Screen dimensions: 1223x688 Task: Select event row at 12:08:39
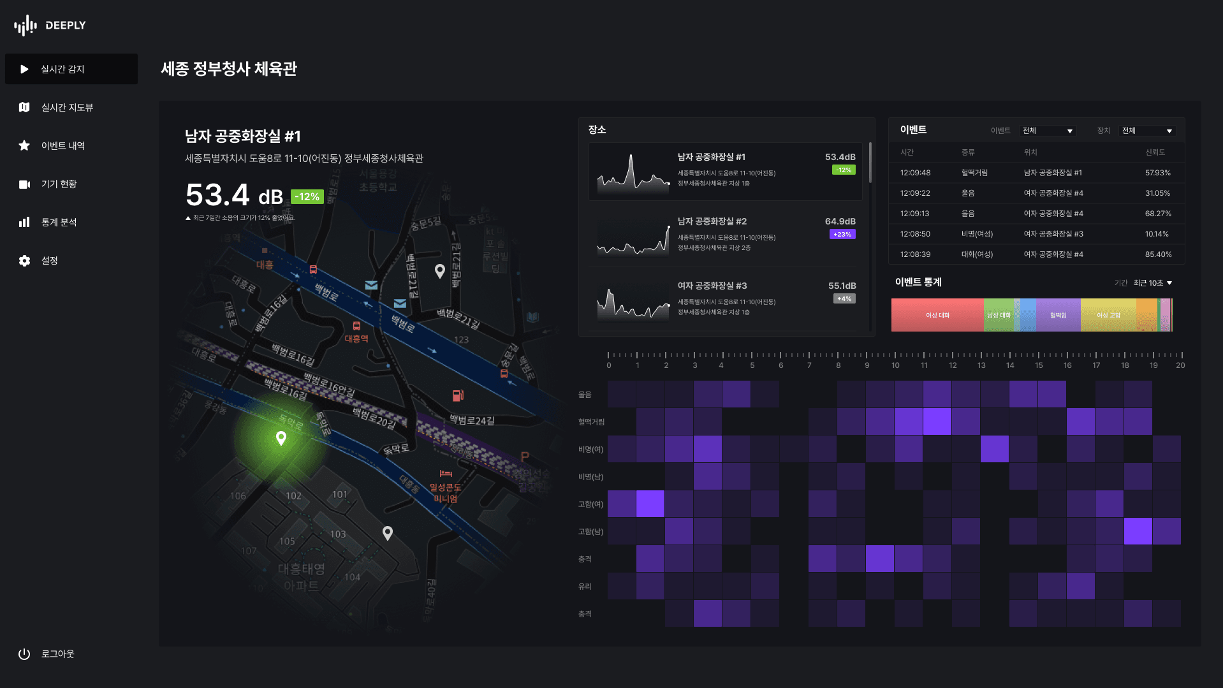[1036, 254]
